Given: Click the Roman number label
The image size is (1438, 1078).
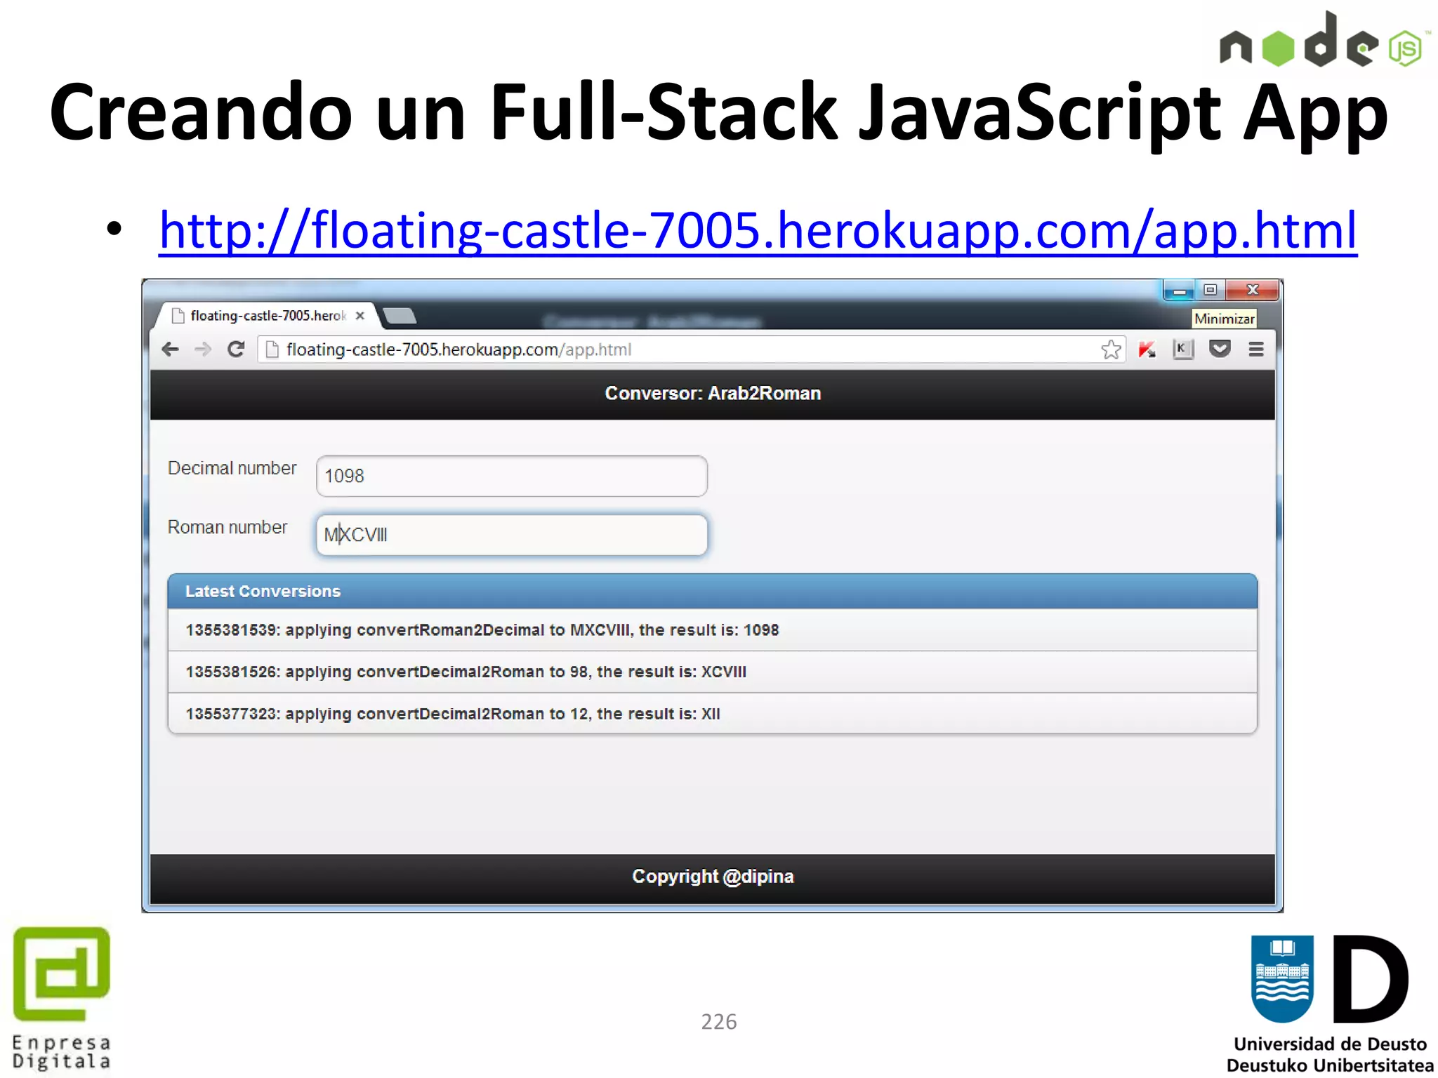Looking at the screenshot, I should tap(227, 527).
